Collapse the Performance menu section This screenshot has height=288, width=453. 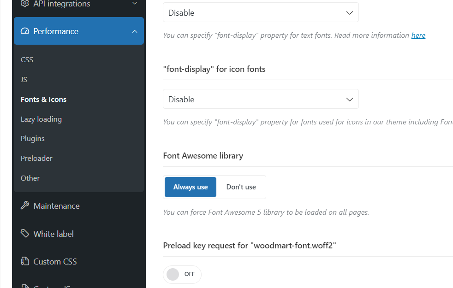(135, 31)
